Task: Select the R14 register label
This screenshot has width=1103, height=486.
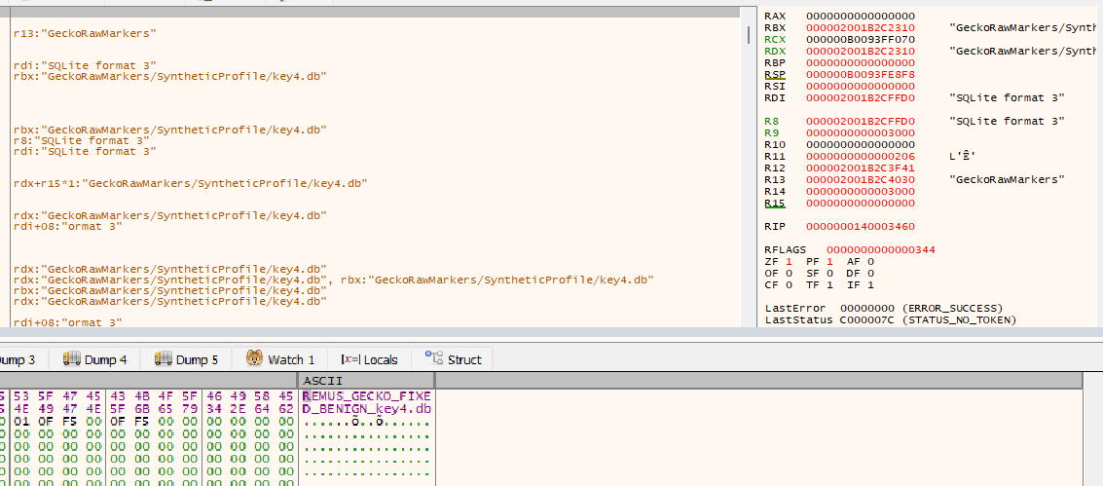Action: (775, 191)
